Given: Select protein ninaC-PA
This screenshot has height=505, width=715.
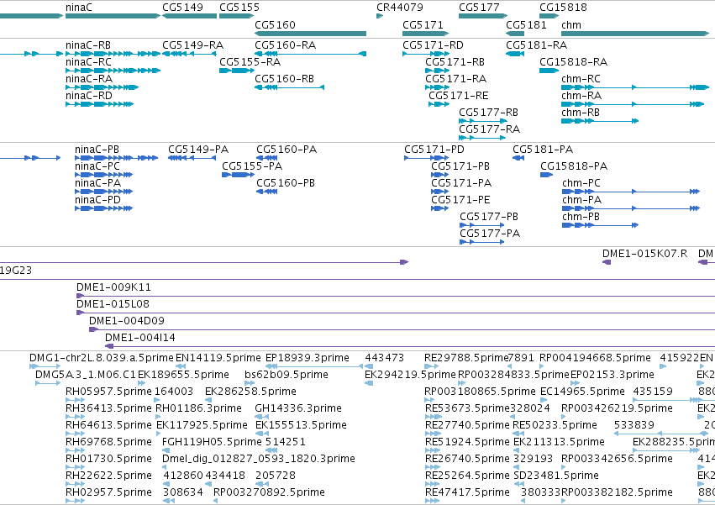Looking at the screenshot, I should (x=103, y=192).
